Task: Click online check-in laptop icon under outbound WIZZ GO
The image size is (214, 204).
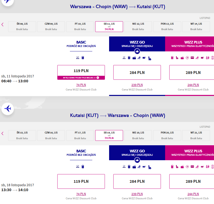Action: pyautogui.click(x=124, y=58)
